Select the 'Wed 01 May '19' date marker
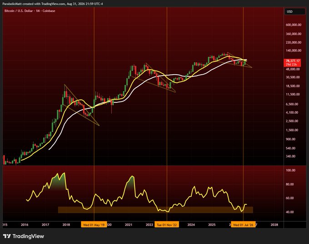The width and height of the screenshot is (309, 244). coord(94,225)
